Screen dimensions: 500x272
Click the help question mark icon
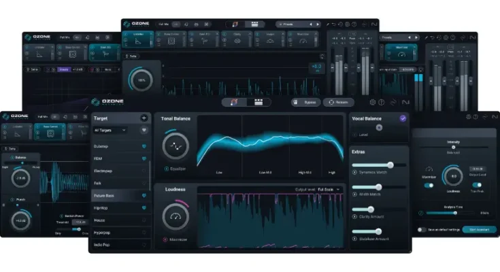pyautogui.click(x=382, y=103)
